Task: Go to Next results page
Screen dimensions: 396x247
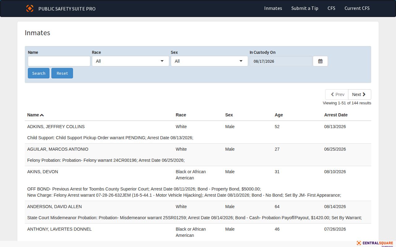Action: tap(359, 94)
